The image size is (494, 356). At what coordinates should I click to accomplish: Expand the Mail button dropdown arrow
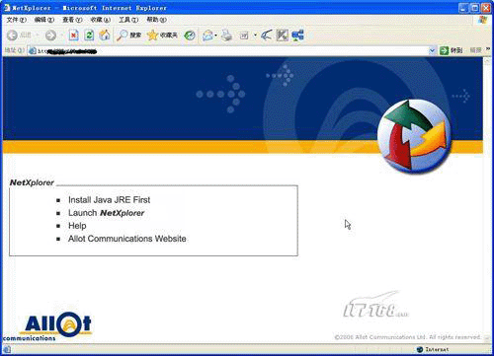pyautogui.click(x=215, y=36)
